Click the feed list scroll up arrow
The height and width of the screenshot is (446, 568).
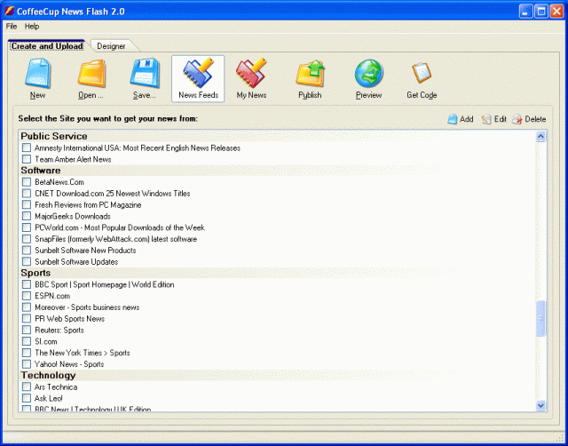[540, 136]
